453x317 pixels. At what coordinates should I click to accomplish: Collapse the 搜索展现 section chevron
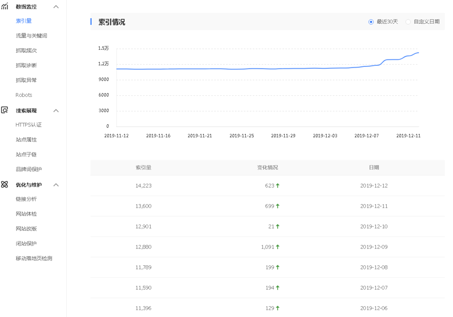coord(56,111)
